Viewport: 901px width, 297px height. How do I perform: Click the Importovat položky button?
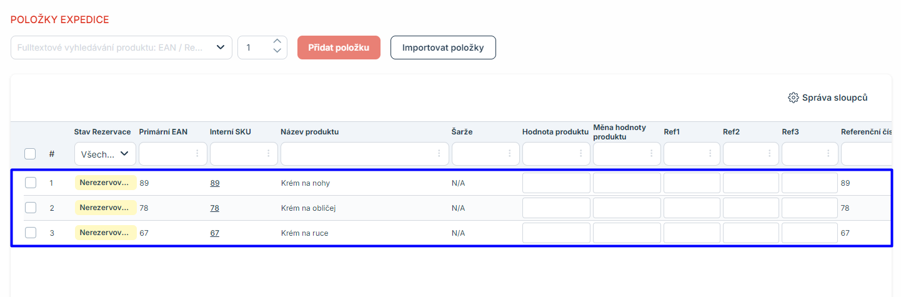pos(443,48)
